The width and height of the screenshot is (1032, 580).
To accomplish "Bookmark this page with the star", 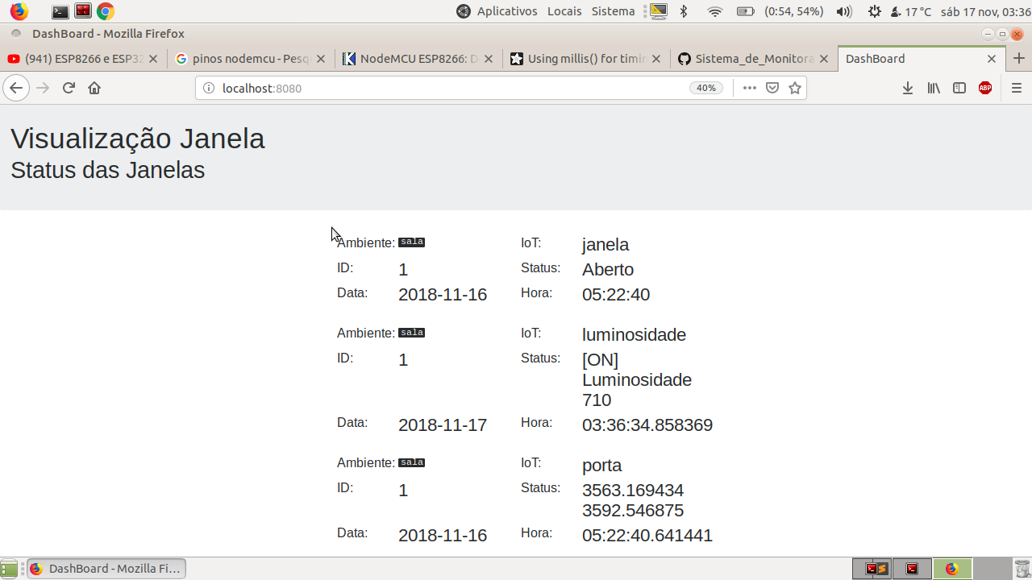I will [795, 88].
